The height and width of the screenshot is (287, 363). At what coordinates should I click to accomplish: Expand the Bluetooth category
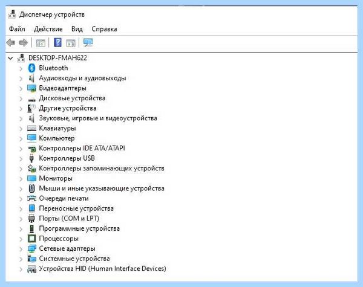pyautogui.click(x=21, y=68)
